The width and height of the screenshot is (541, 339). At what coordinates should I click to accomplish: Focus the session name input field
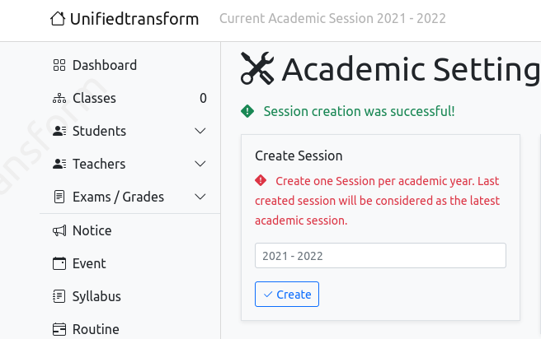380,256
